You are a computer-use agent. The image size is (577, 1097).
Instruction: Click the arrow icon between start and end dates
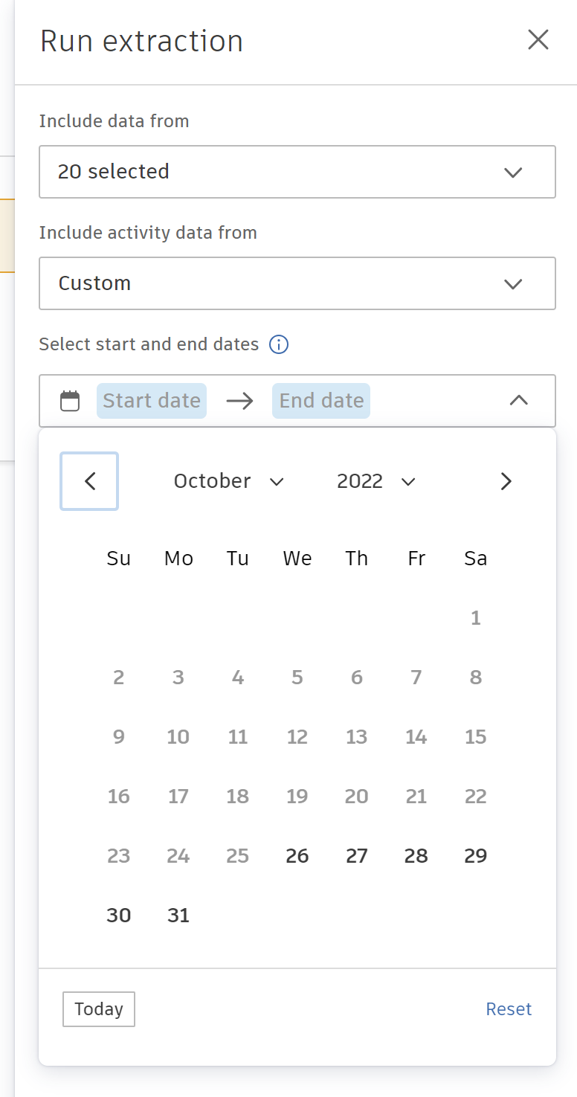tap(239, 400)
